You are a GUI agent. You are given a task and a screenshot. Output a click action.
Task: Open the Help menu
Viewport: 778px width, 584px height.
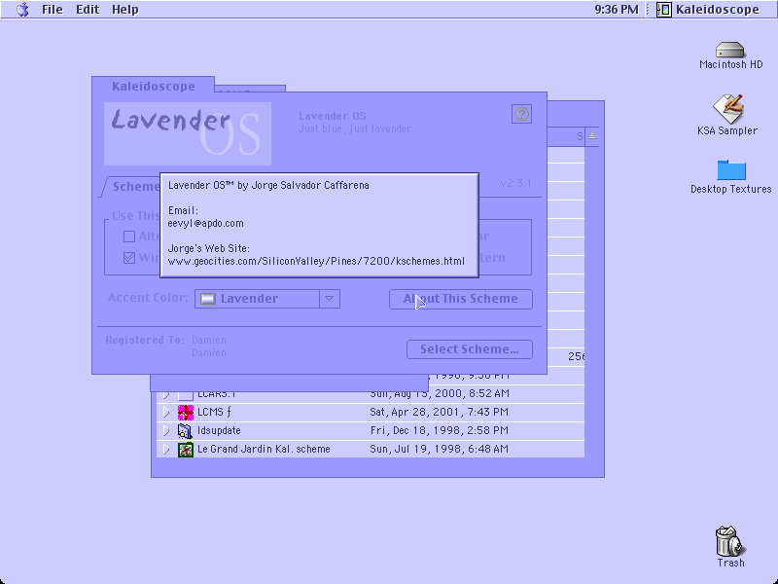pos(125,10)
